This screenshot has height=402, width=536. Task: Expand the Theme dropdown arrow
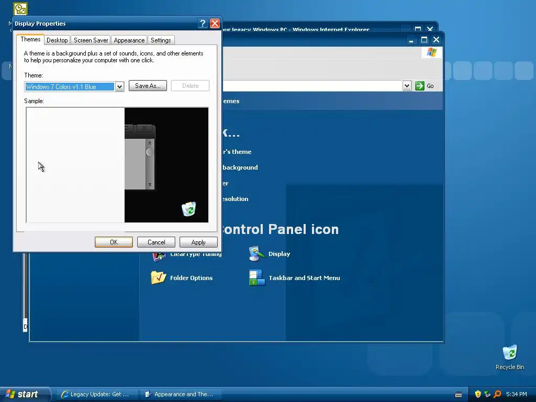[119, 87]
